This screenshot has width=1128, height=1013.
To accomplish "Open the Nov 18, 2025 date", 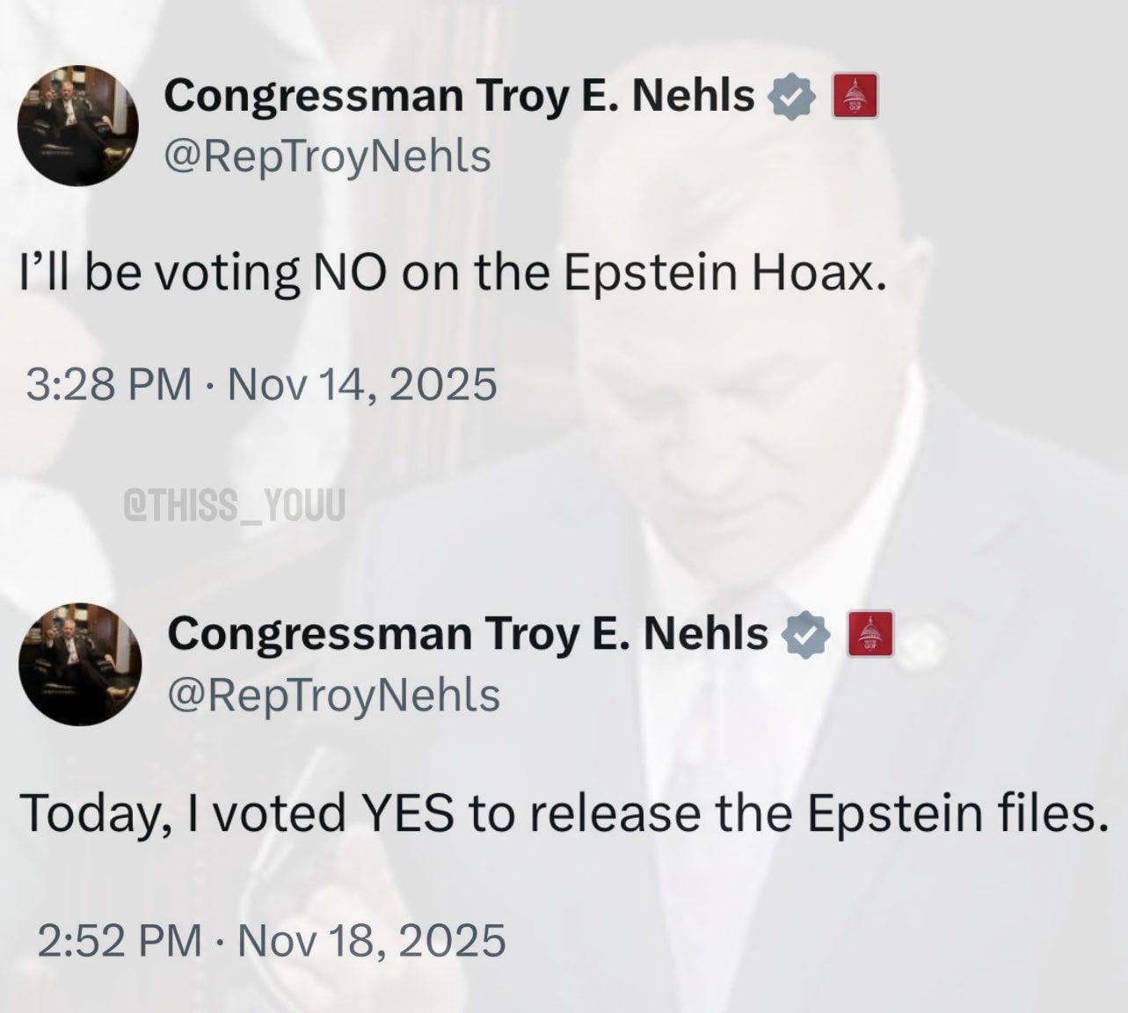I will point(372,940).
